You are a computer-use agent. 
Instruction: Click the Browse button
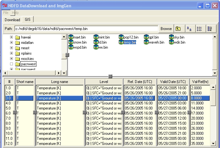(166, 29)
